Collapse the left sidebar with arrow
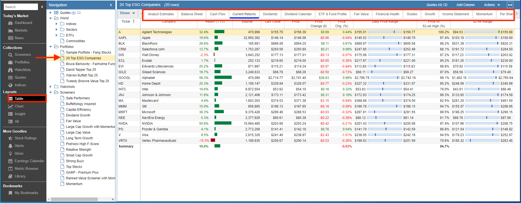The height and width of the screenshot is (203, 521). [x=42, y=7]
